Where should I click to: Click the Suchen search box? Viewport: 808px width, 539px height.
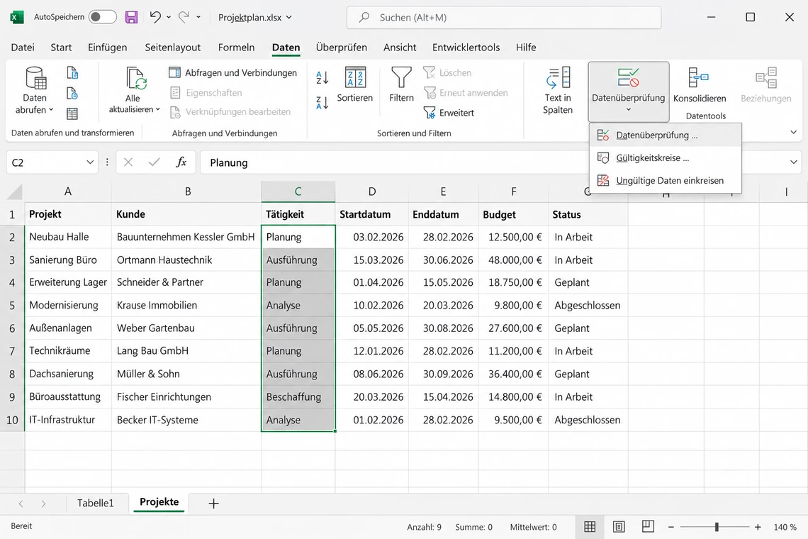504,18
